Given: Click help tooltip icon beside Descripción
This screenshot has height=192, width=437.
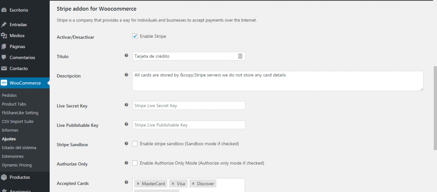Looking at the screenshot, I should tap(126, 75).
